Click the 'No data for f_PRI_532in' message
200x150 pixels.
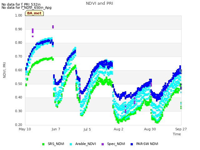click(x=21, y=4)
